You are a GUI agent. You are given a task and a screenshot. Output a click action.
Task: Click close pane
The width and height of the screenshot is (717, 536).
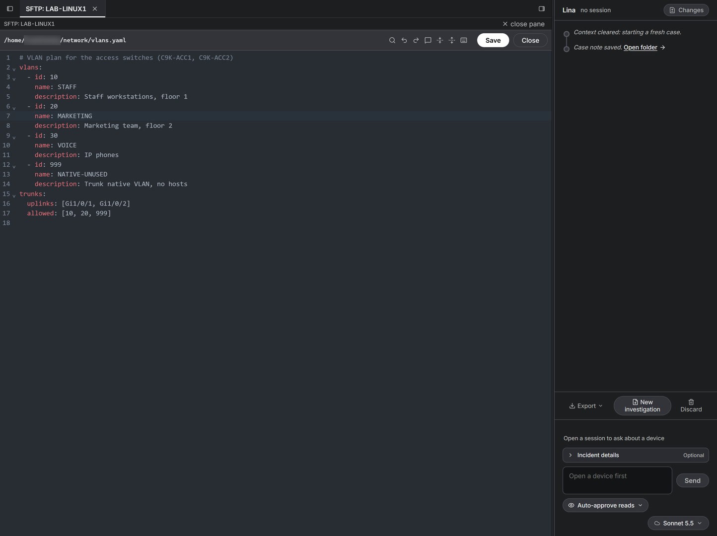click(523, 24)
